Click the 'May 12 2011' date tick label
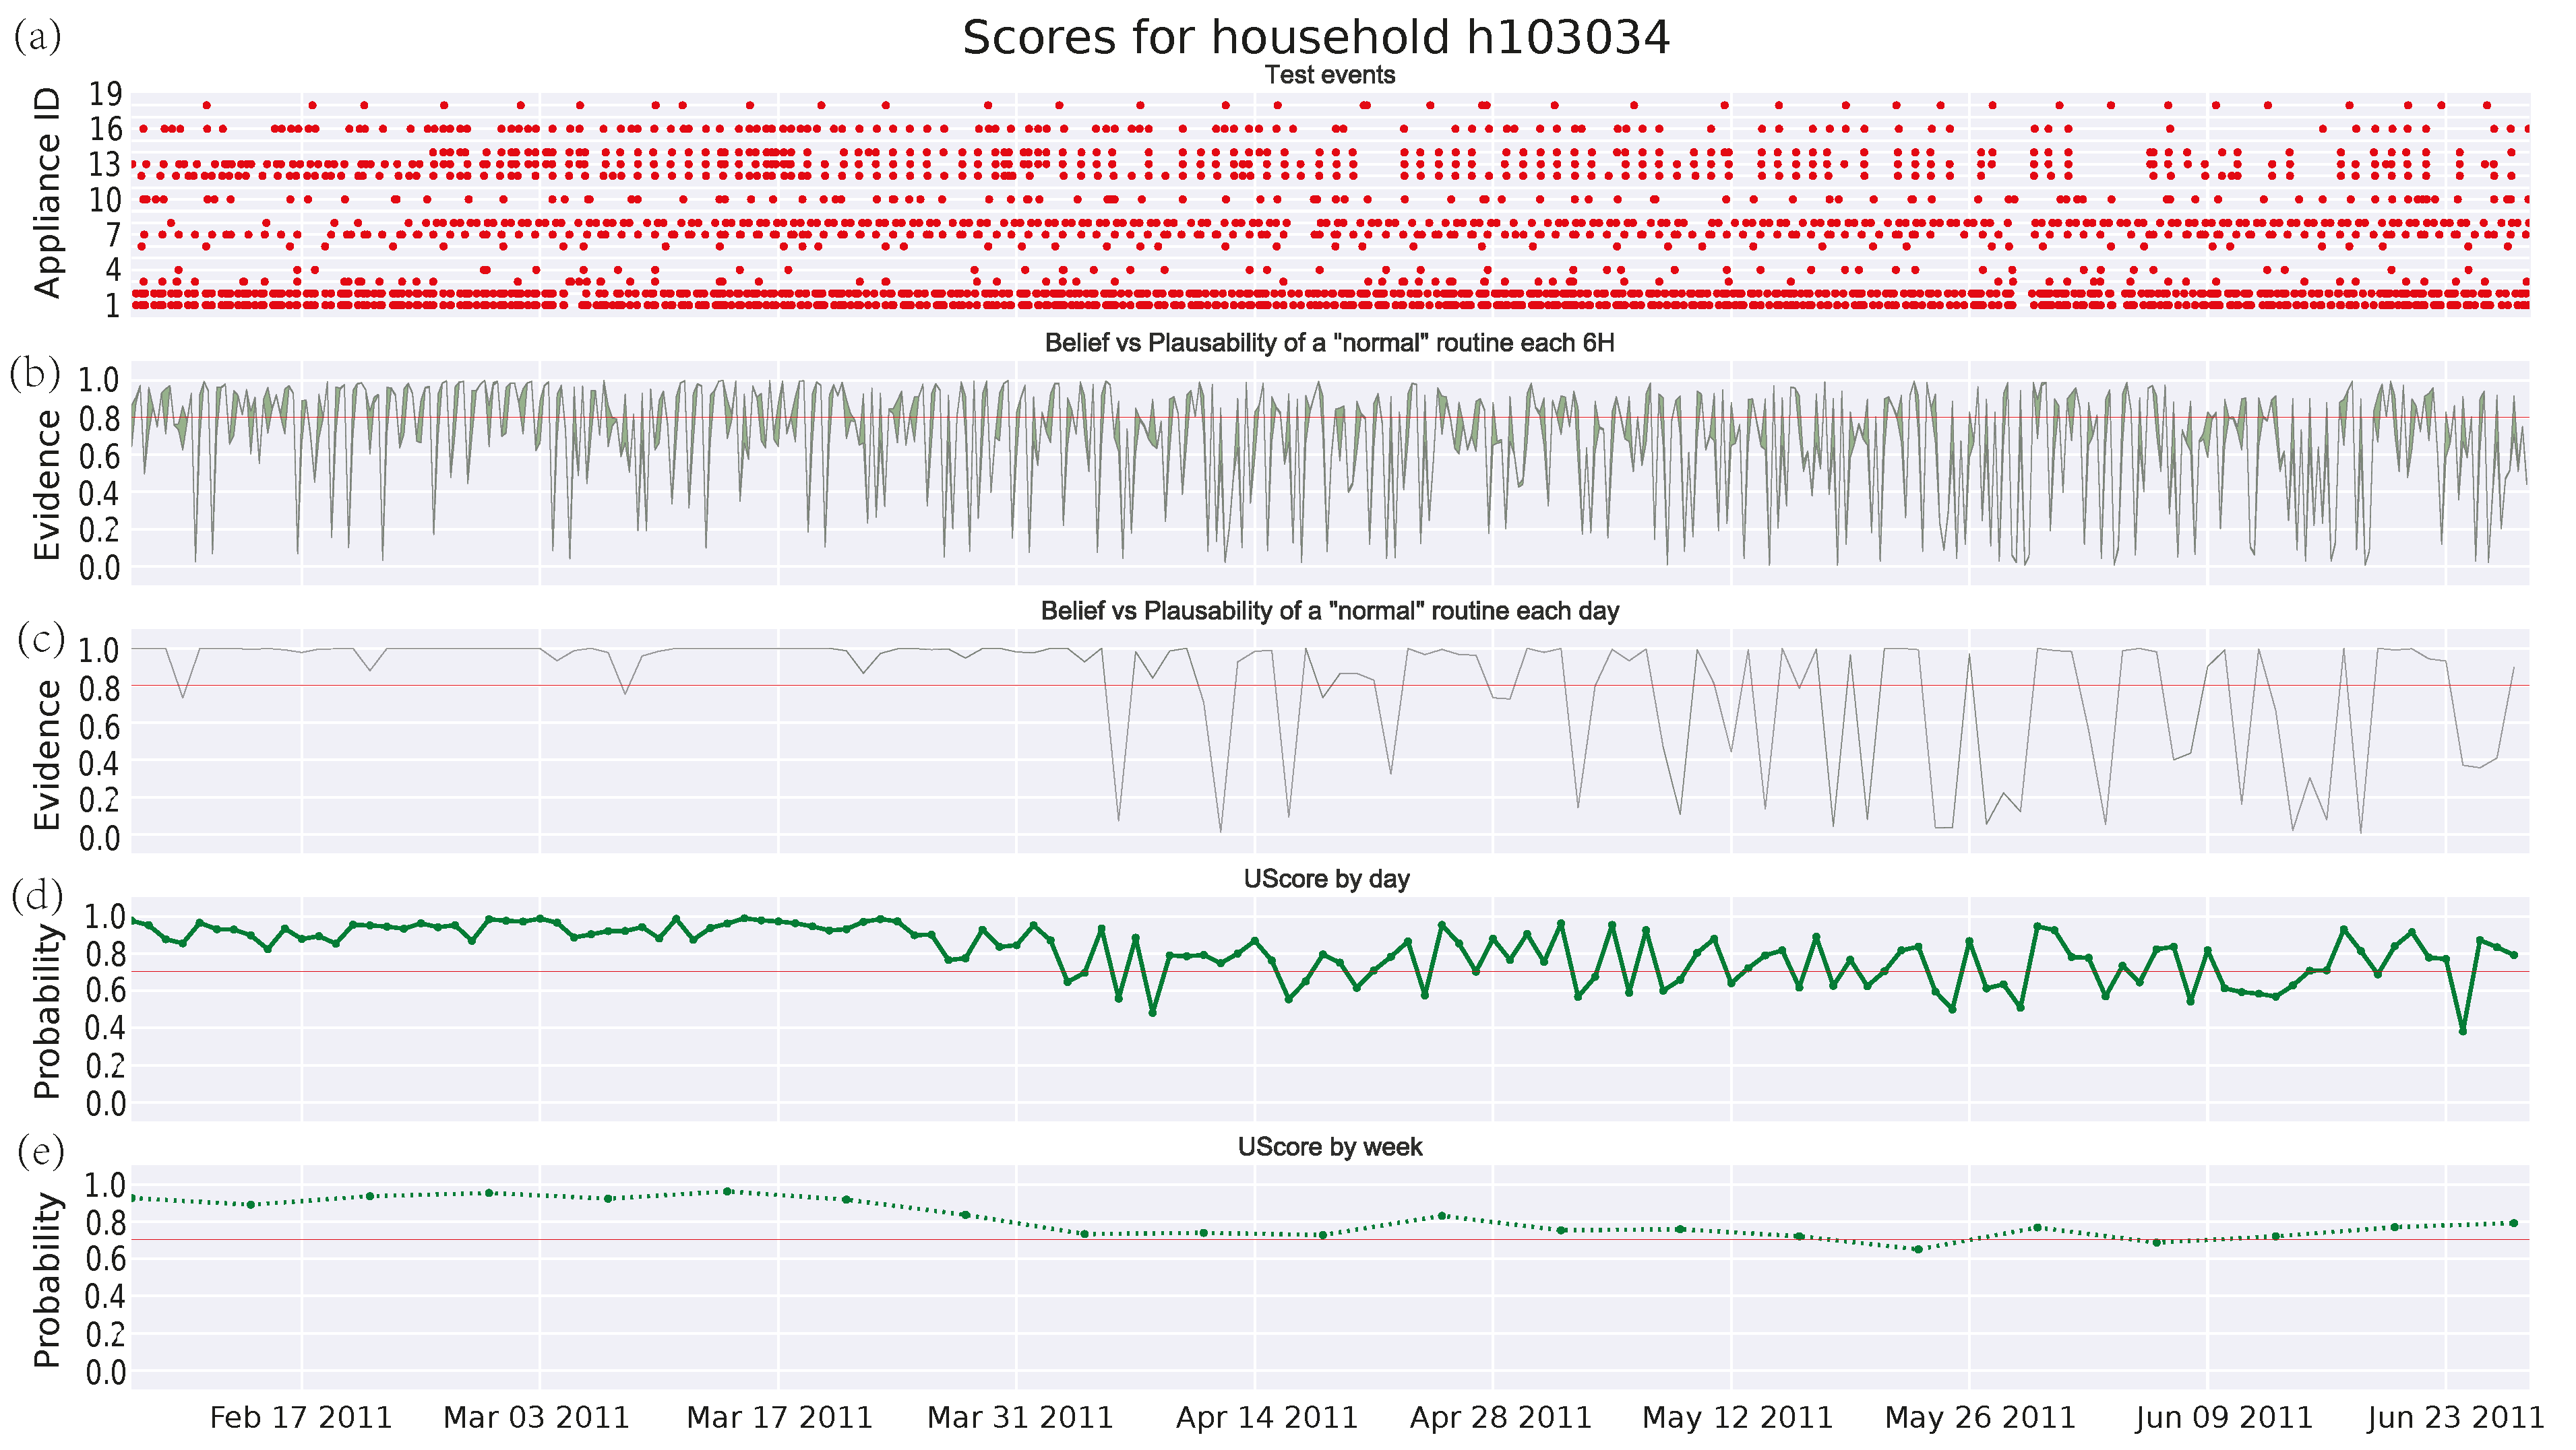This screenshot has height=1450, width=2576. 1737,1417
